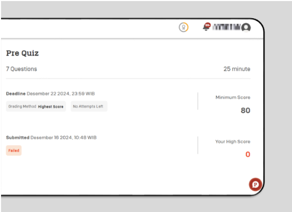Open the achievement badge progress icon
This screenshot has width=292, height=212.
[184, 27]
